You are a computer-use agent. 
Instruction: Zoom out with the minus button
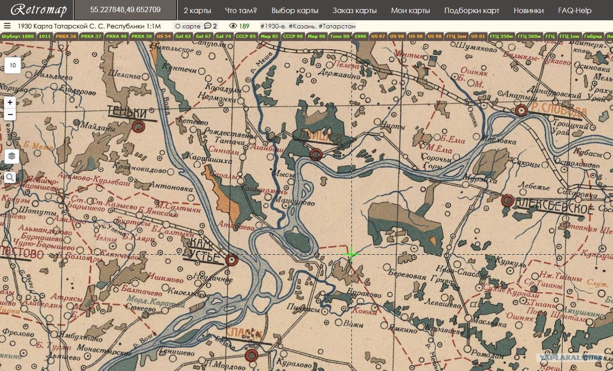pyautogui.click(x=10, y=115)
